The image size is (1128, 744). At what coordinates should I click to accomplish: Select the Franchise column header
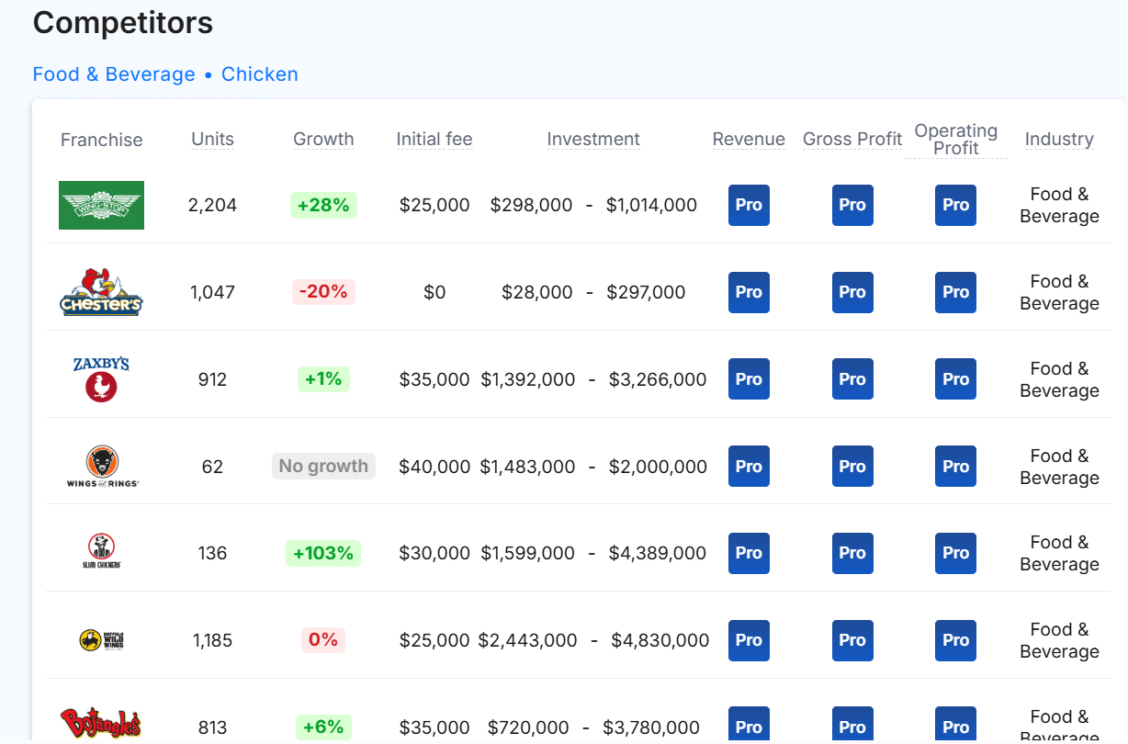102,140
